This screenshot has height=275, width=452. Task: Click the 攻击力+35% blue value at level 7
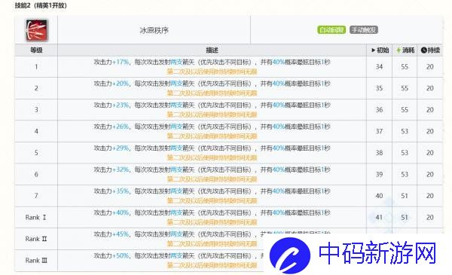(x=121, y=191)
